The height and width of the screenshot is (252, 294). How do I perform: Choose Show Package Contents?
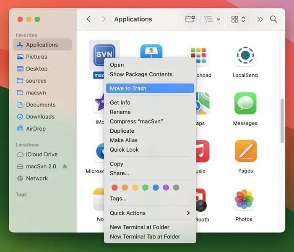click(x=150, y=74)
